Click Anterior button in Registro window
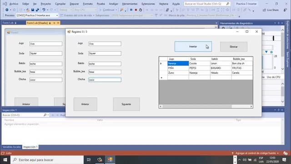The image size is (291, 164). 85,104
